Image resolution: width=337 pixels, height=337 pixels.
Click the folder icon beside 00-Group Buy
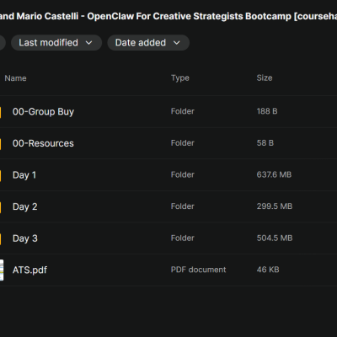[x=1, y=112]
